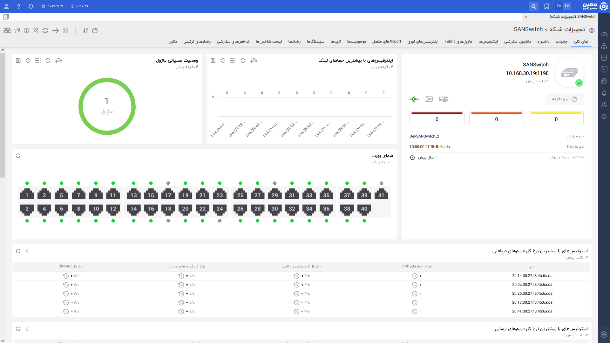Open list options of link errors widget
Viewport: 610px width, 343px height.
click(233, 60)
